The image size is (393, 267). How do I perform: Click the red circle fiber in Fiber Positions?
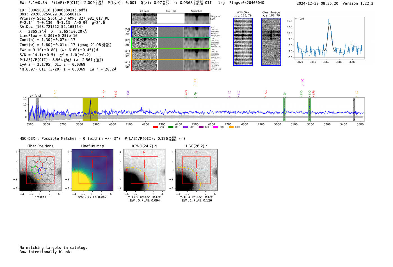39,164
